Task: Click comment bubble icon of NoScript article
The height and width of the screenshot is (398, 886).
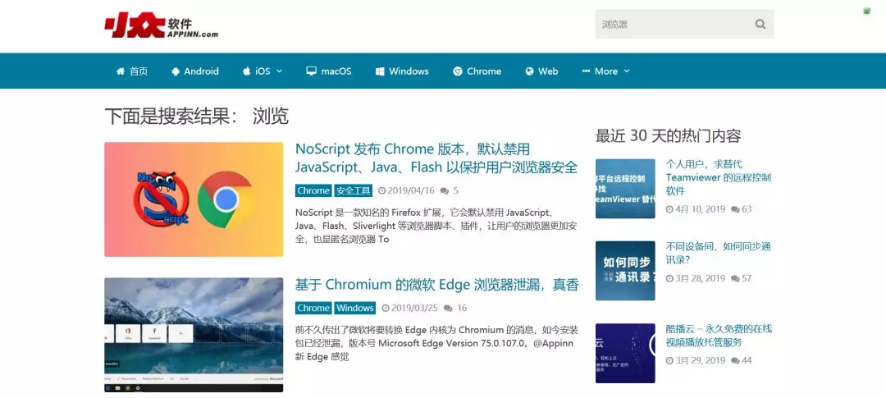Action: 445,191
